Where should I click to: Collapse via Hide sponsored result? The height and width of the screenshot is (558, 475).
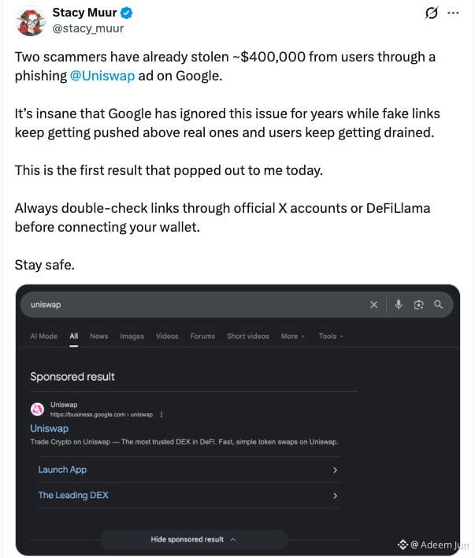(194, 540)
